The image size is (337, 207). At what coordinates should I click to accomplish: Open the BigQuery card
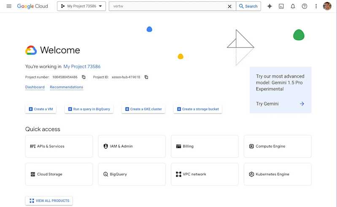pyautogui.click(x=132, y=174)
